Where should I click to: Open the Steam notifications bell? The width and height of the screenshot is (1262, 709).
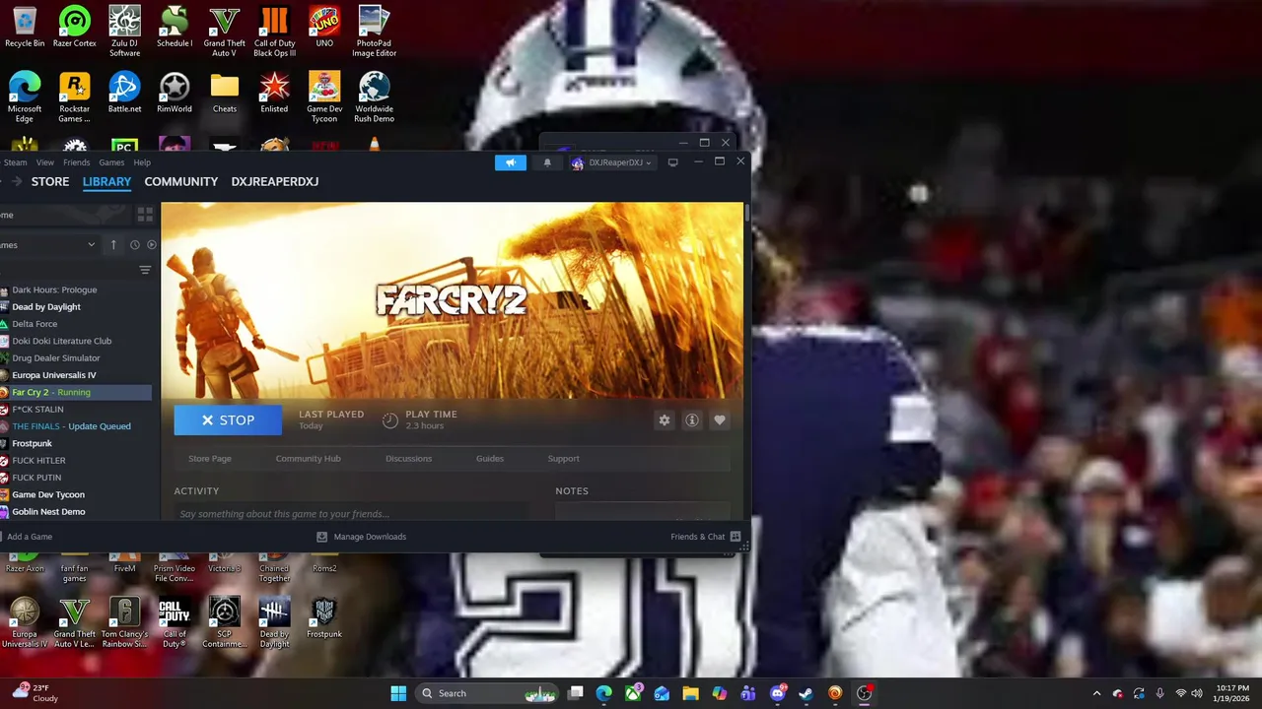pos(547,162)
